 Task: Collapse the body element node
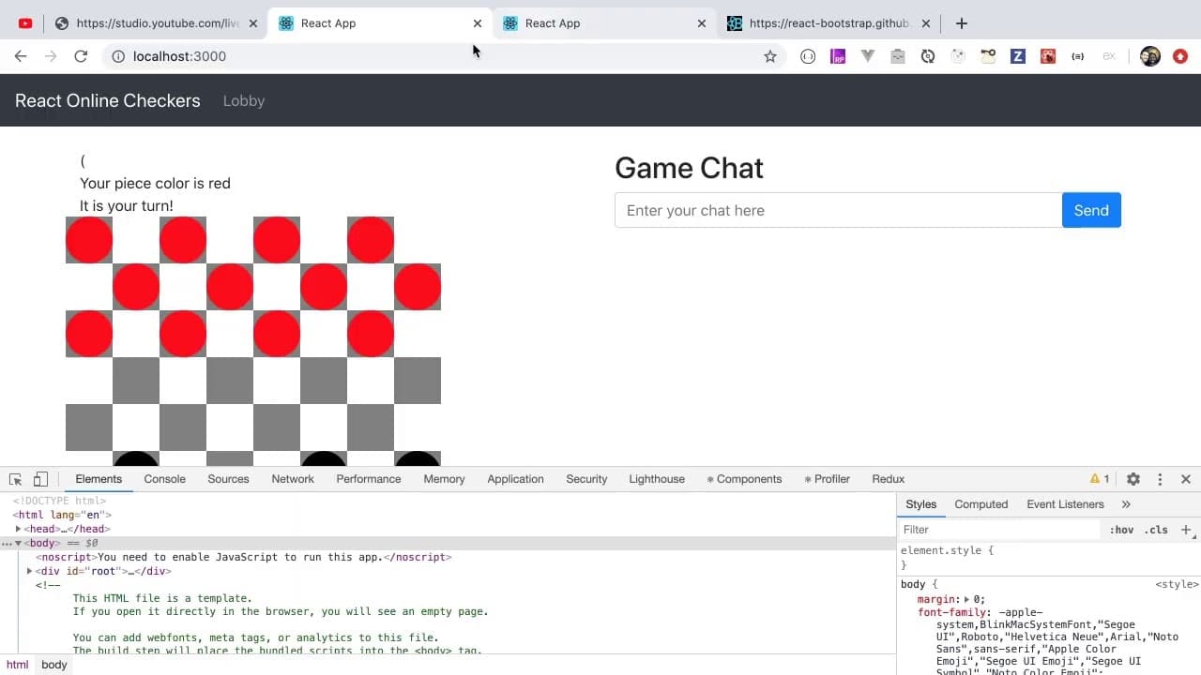click(x=18, y=543)
